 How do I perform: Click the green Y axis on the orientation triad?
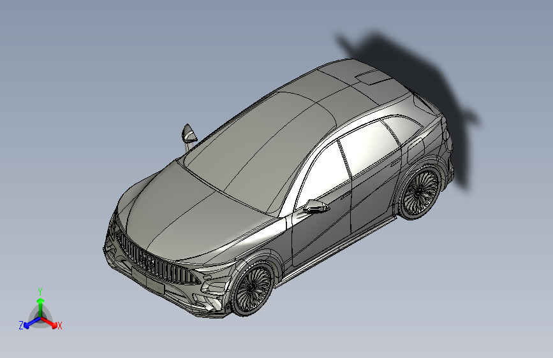(x=41, y=307)
